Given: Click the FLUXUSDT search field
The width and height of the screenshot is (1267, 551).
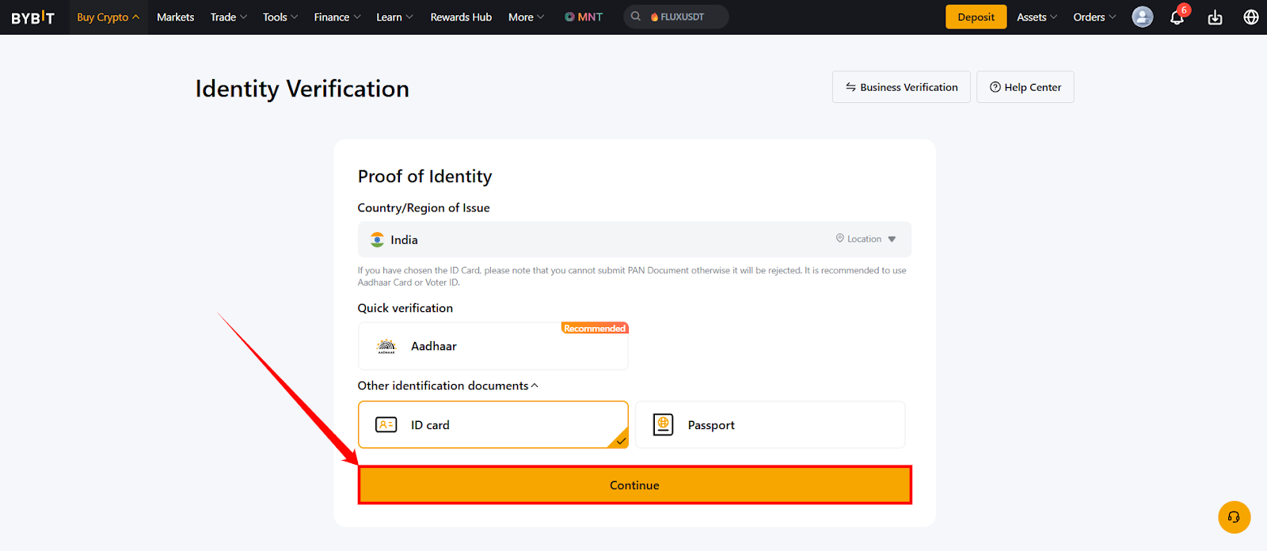Looking at the screenshot, I should [675, 17].
